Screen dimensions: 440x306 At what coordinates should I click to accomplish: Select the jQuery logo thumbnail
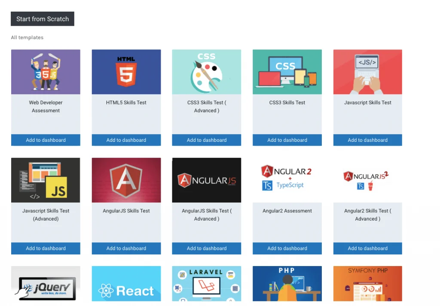pyautogui.click(x=46, y=284)
